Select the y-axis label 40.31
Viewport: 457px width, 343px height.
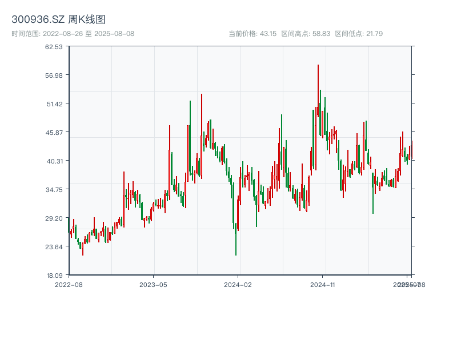55,161
